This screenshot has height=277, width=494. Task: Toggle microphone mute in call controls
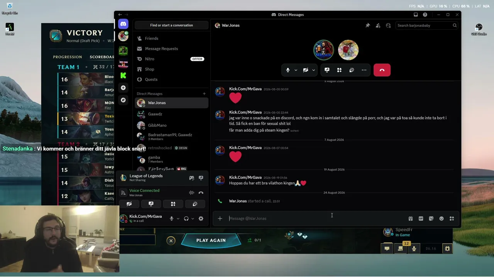pos(288,70)
